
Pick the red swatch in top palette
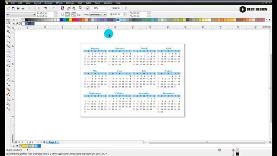coord(74,20)
